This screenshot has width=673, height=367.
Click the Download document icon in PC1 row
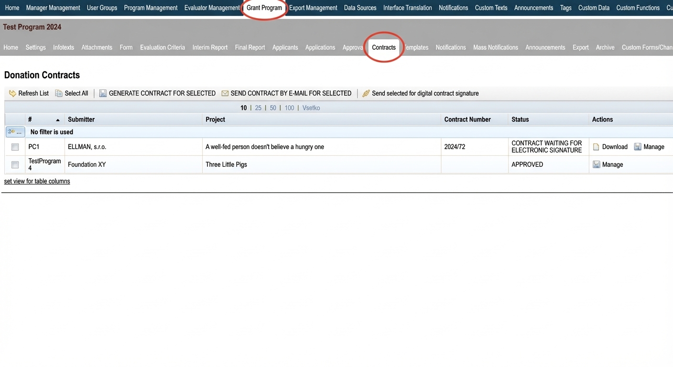[x=596, y=147]
